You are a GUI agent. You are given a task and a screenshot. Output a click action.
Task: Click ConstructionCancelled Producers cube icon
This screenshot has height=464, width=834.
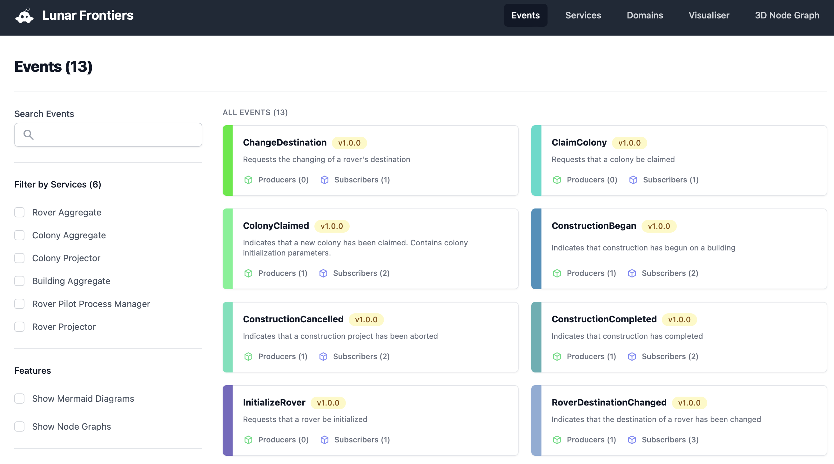[248, 357]
